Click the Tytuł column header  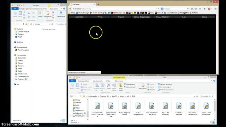coord(100,17)
